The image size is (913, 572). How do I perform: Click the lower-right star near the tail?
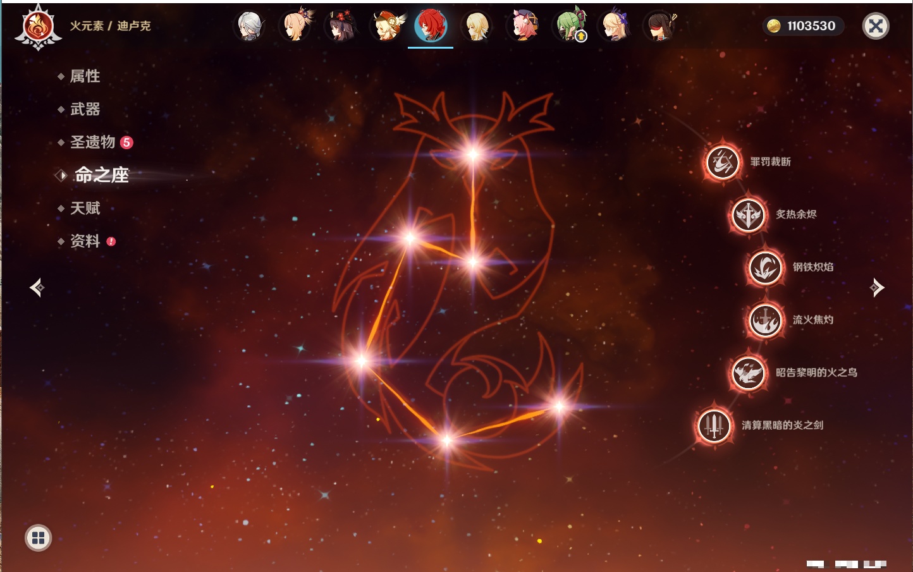[x=559, y=407]
